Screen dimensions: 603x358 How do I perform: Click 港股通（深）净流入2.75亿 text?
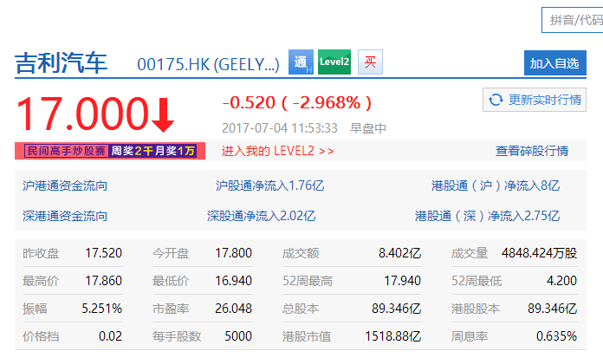488,215
